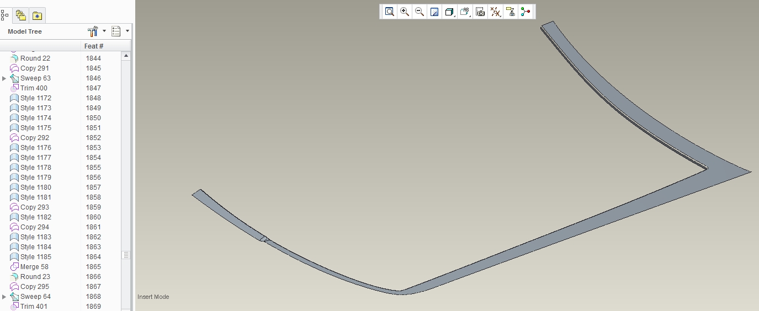Click feature number 1868 cell
The image size is (759, 311).
tap(93, 297)
